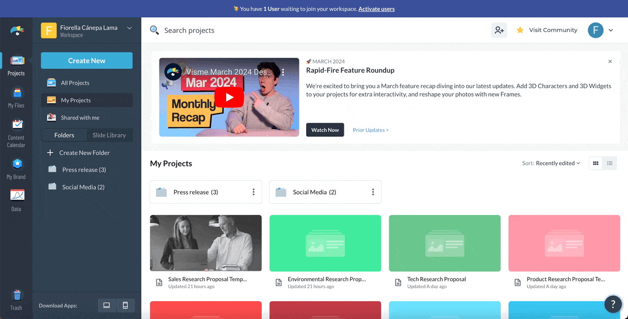
Task: Expand the workspace name dropdown
Action: (129, 28)
